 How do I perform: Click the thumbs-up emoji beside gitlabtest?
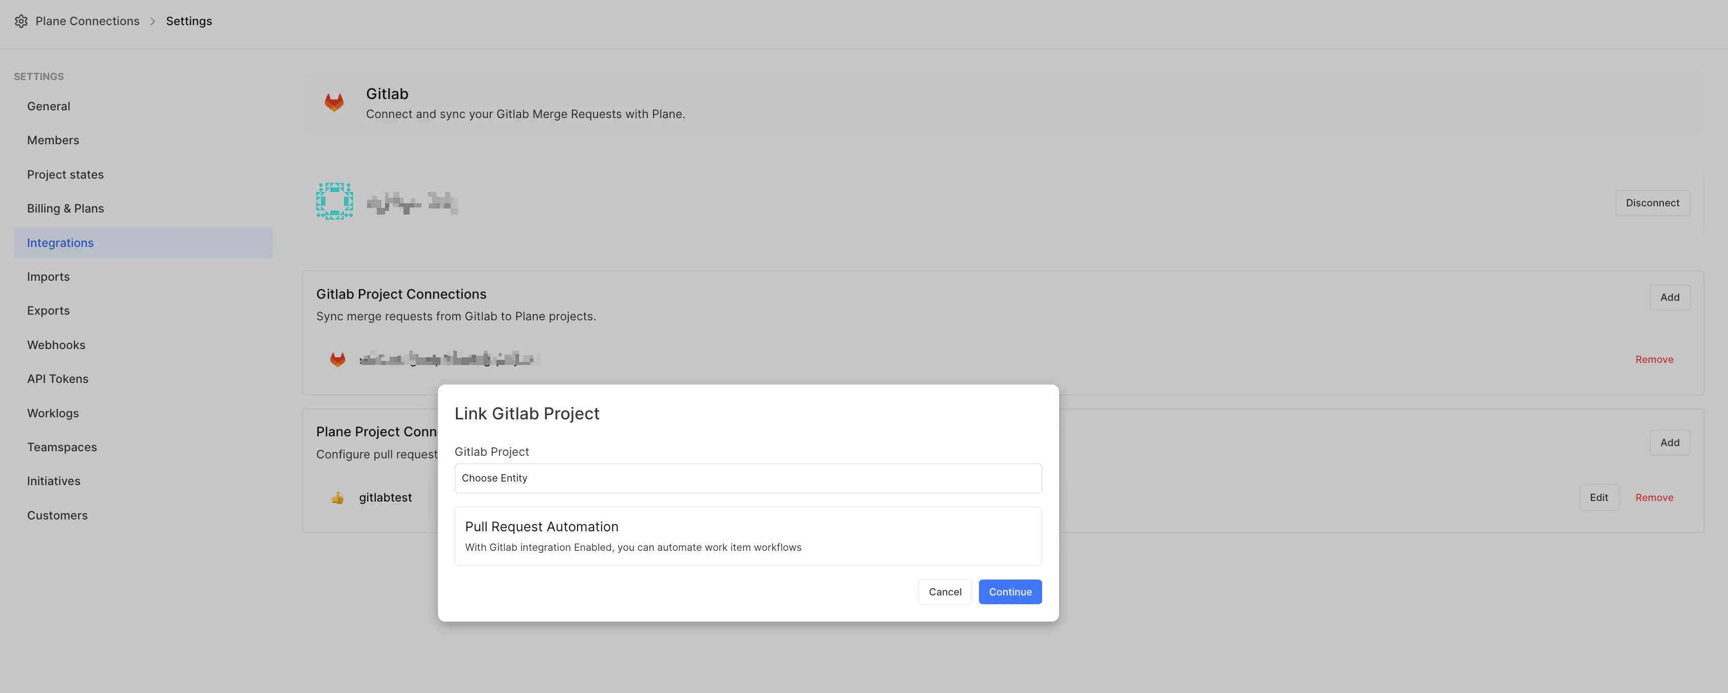tap(337, 497)
